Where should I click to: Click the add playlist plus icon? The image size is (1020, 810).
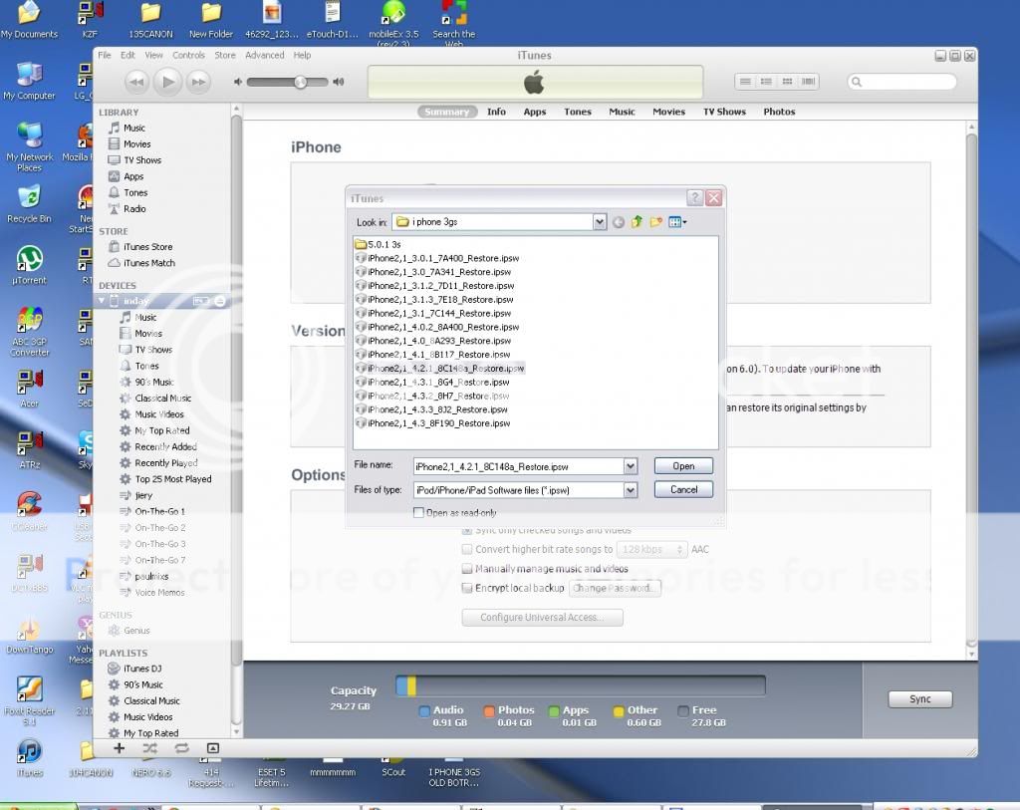point(120,748)
